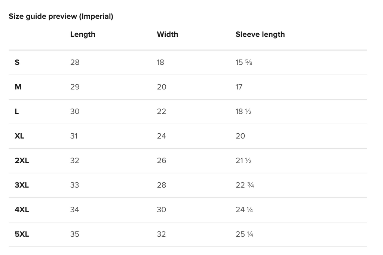Select the 2XL size row label
Viewport: 383px width, 255px height.
(x=22, y=161)
